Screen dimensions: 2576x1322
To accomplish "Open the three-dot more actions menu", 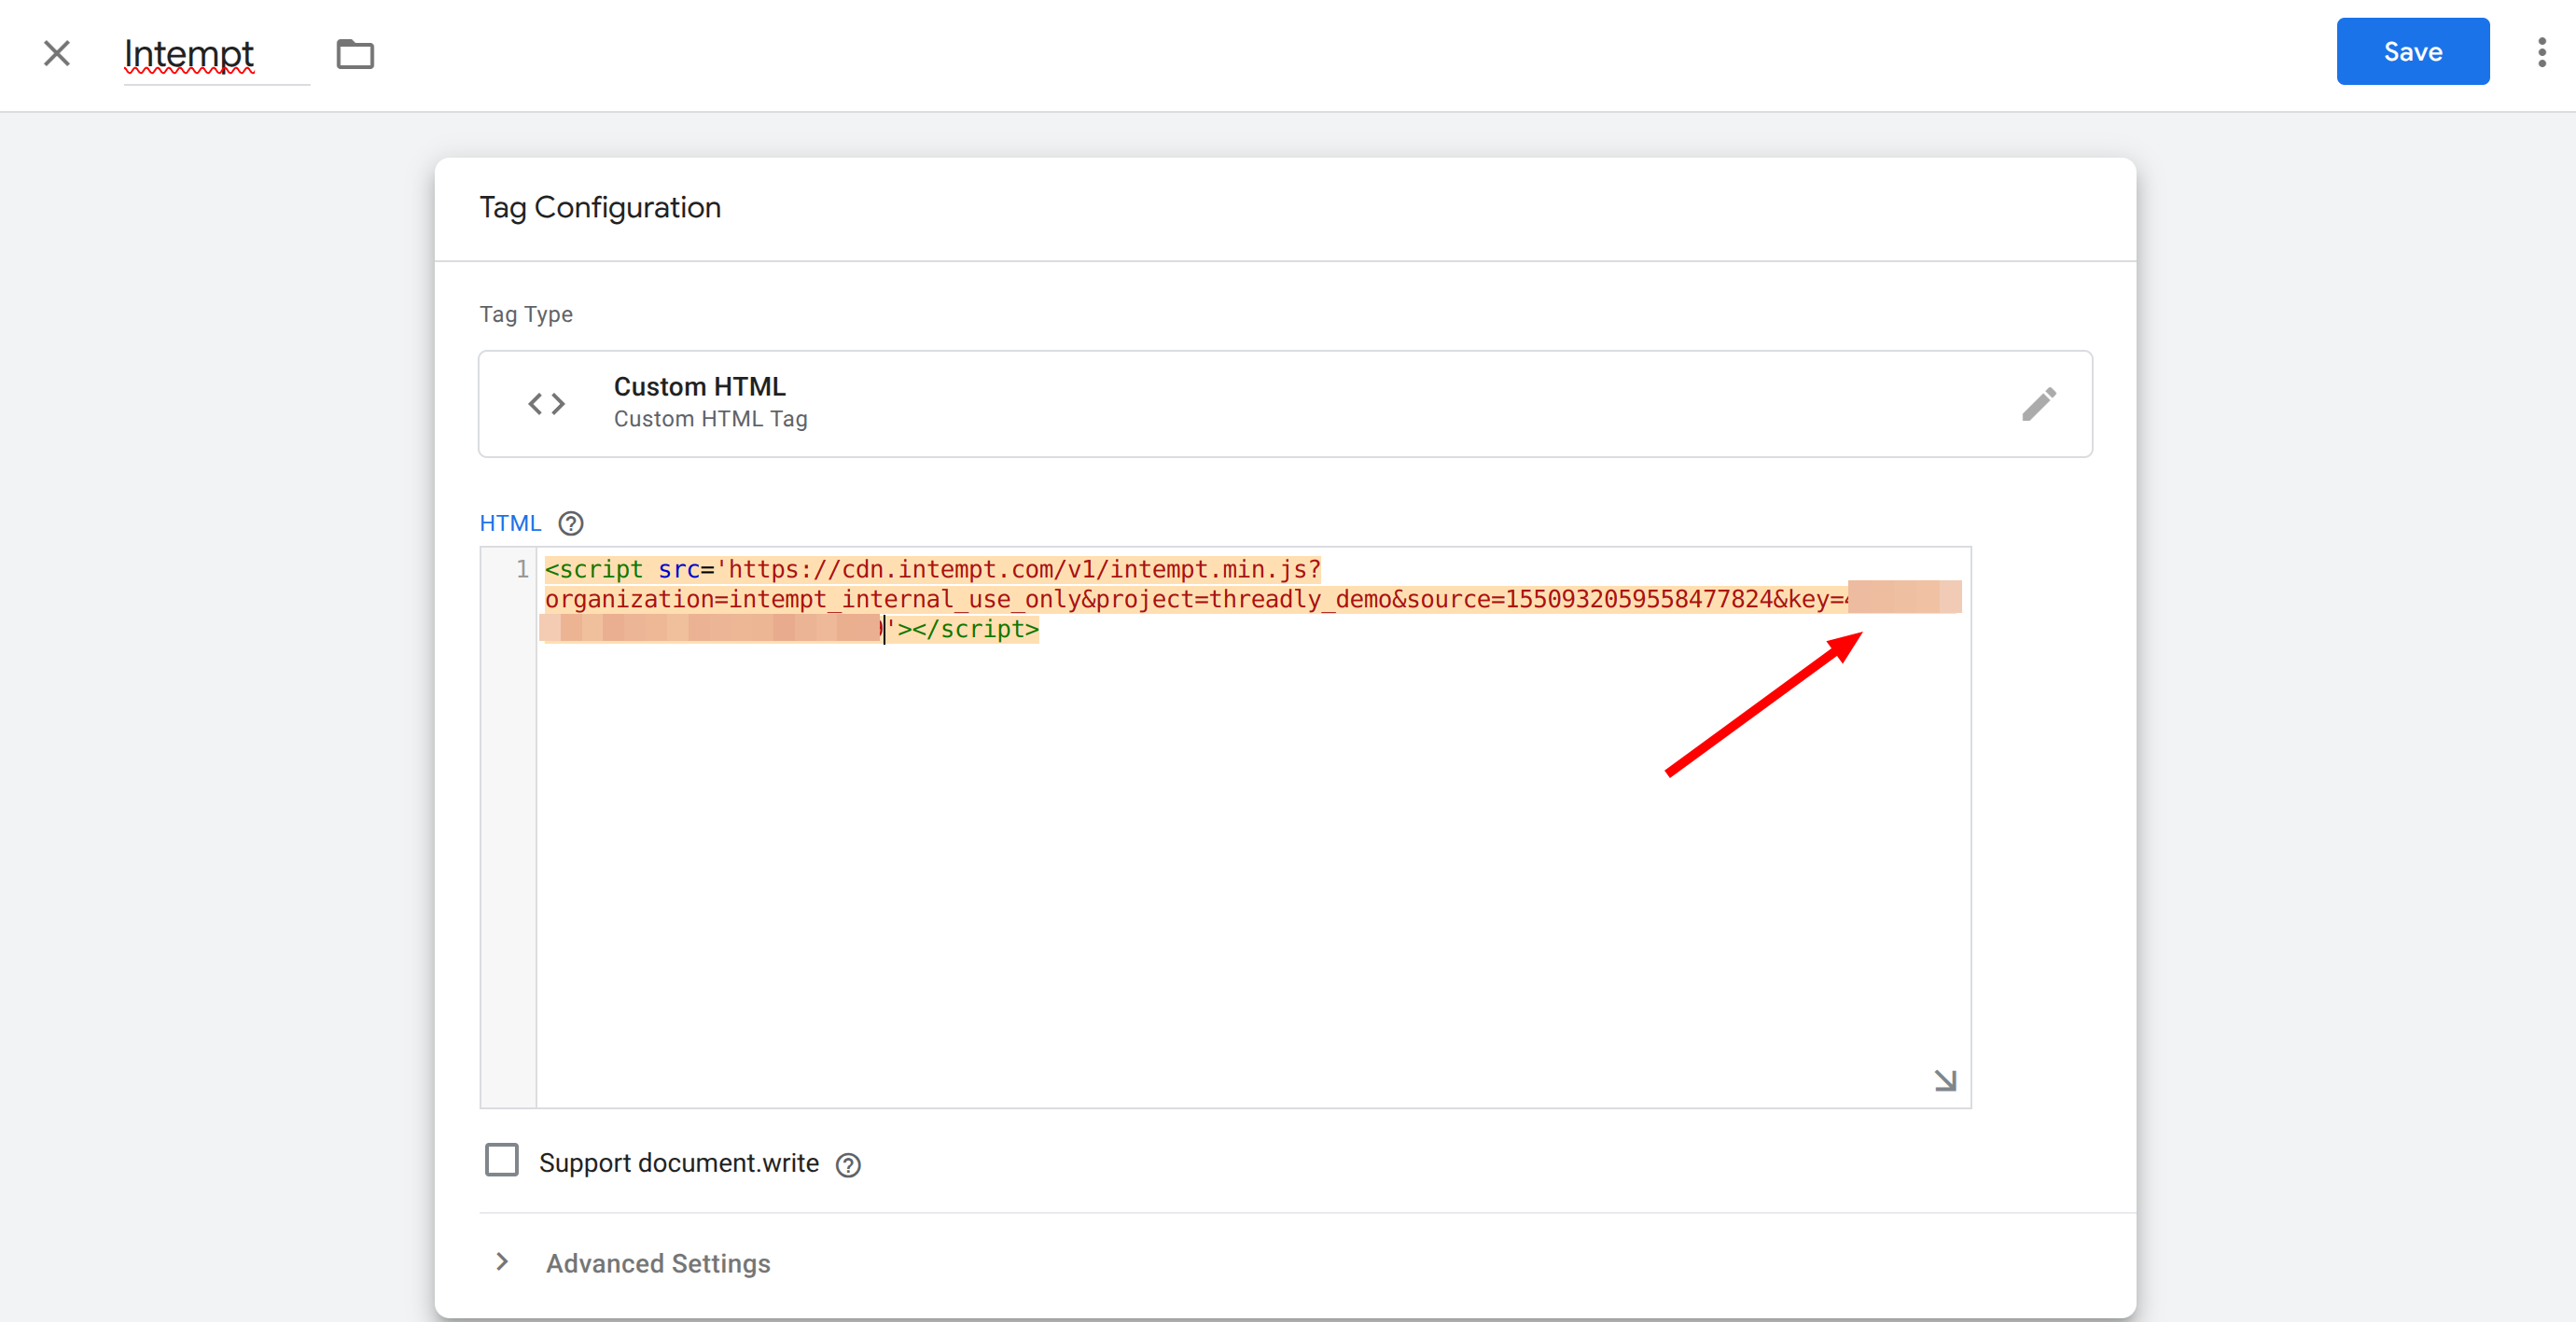I will 2541,52.
